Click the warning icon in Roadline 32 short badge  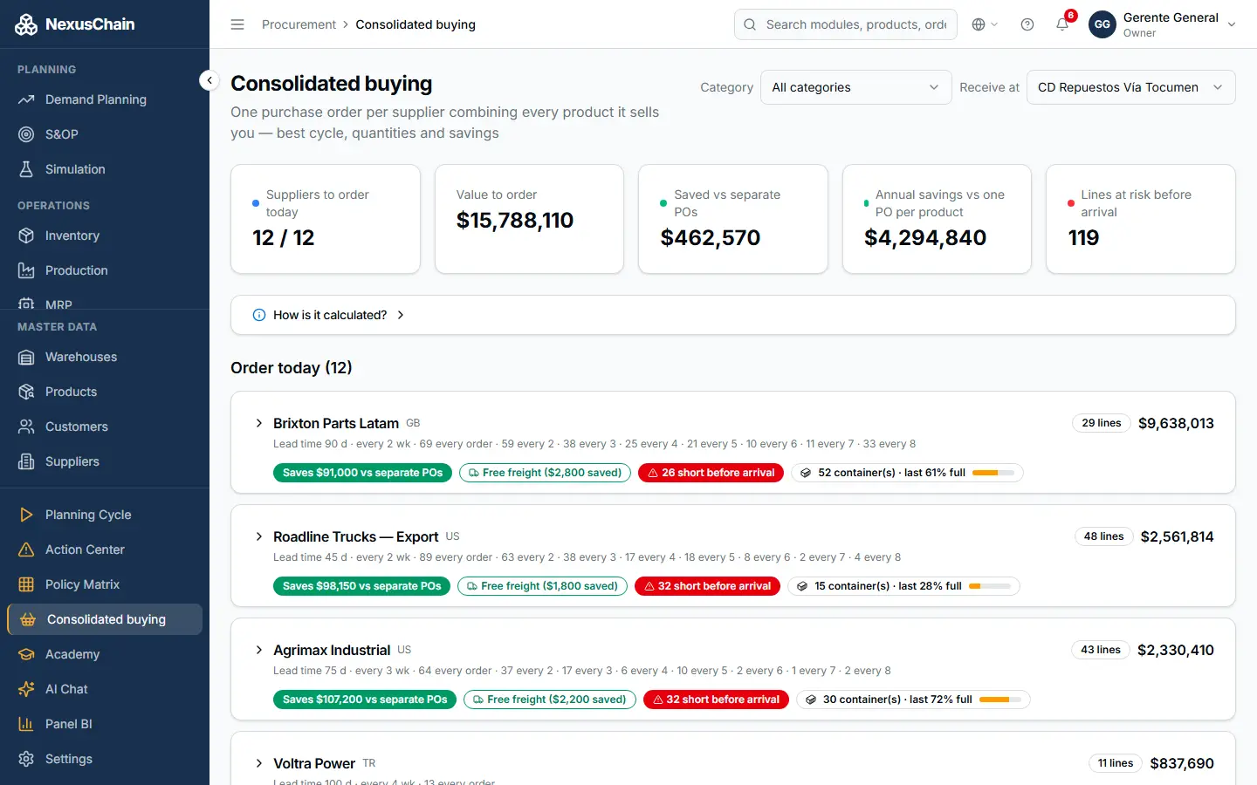(x=649, y=586)
